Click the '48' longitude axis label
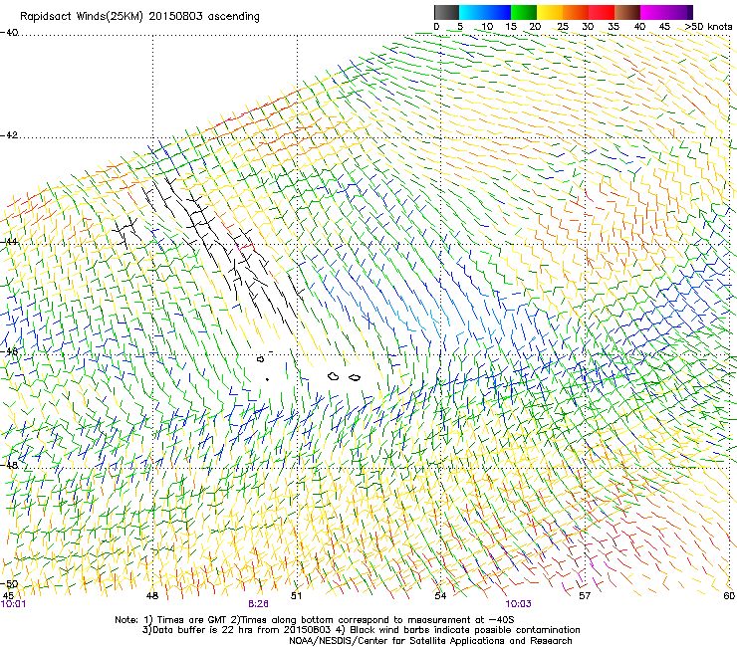 (152, 596)
